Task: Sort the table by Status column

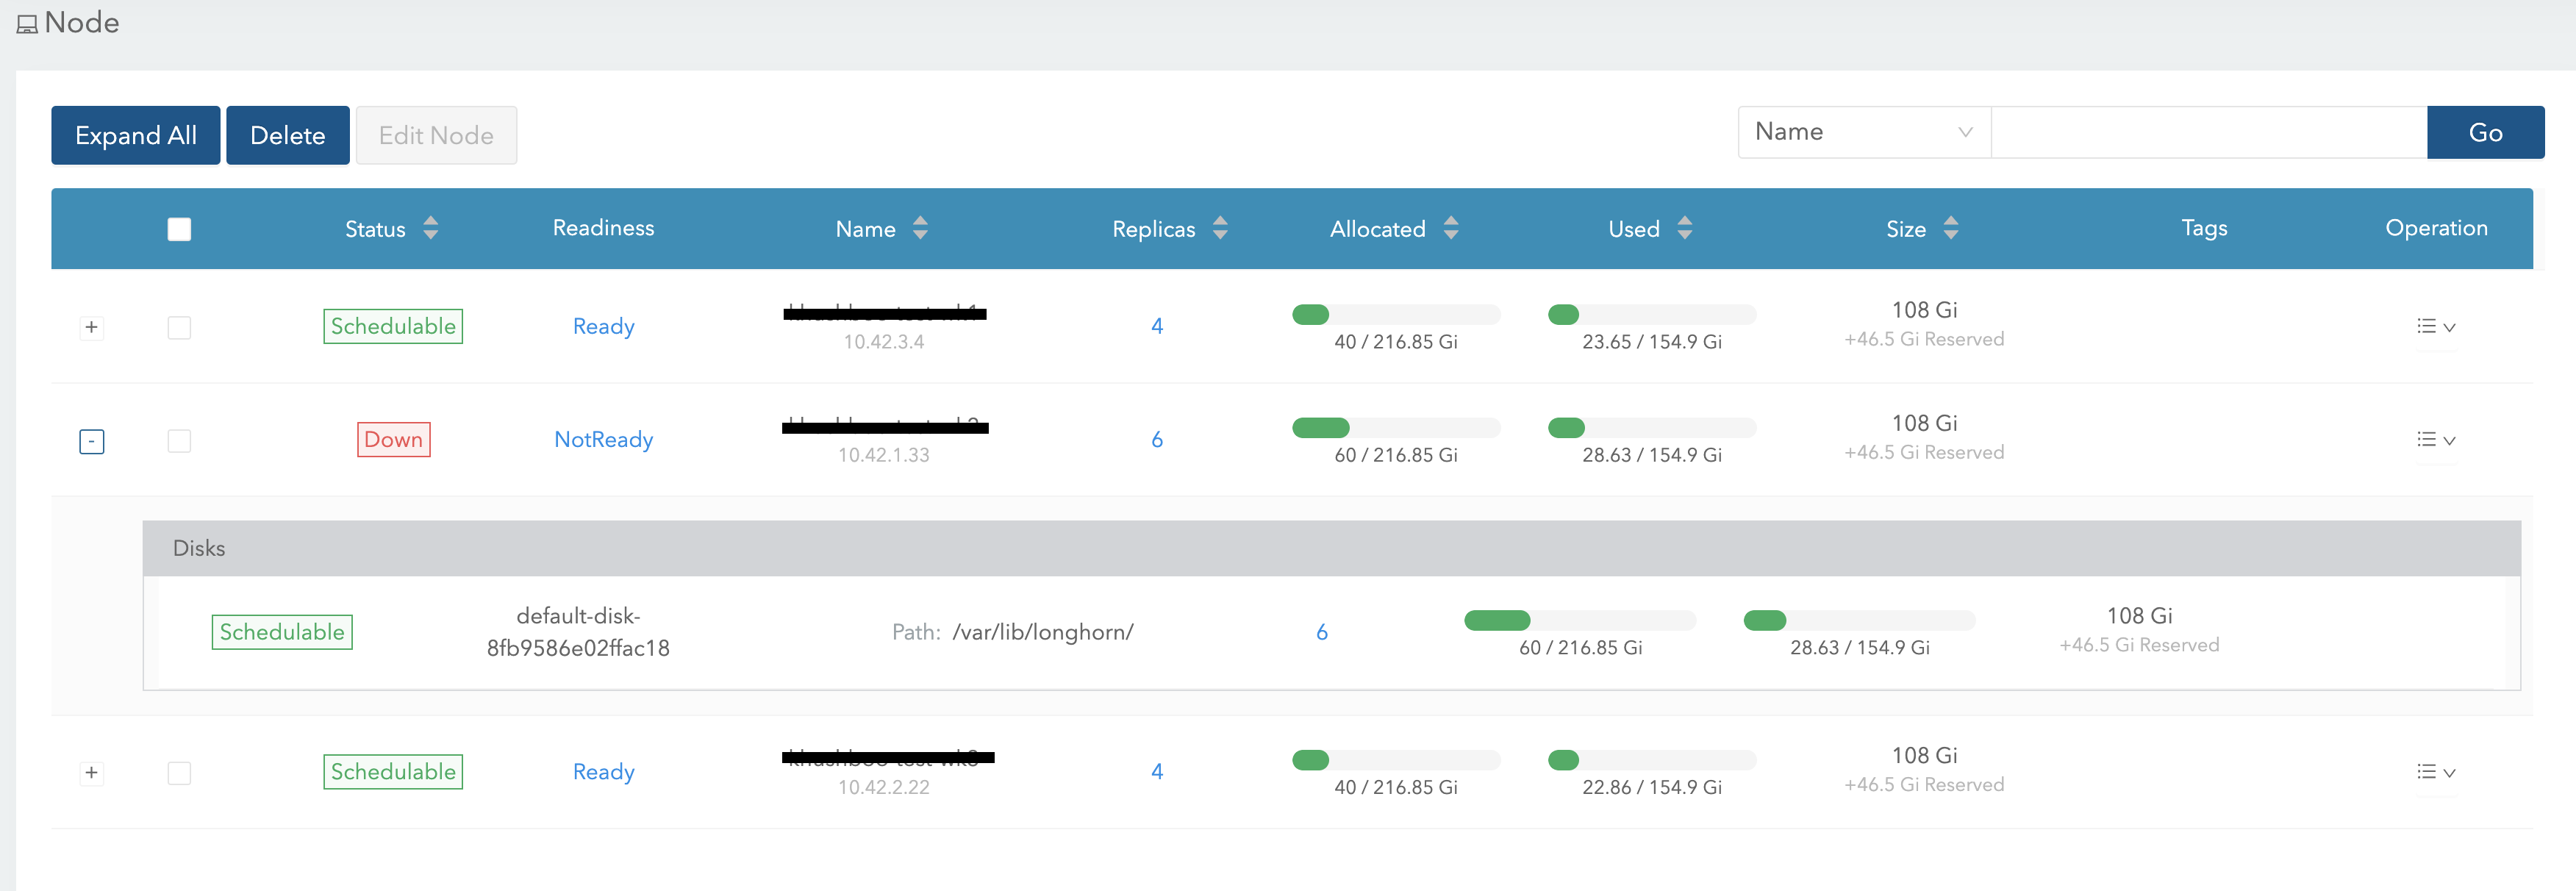Action: [x=430, y=228]
